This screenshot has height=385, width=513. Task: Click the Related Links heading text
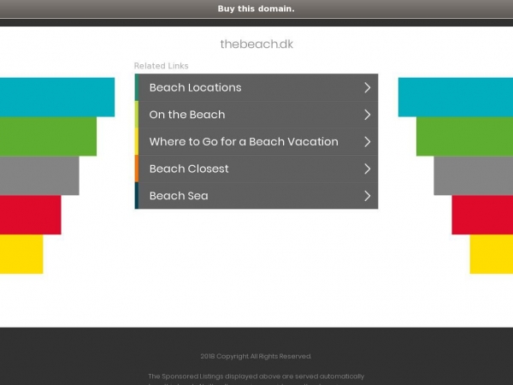click(x=161, y=66)
